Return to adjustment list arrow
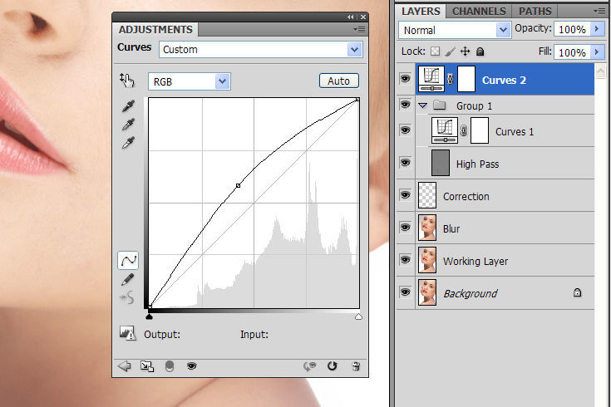Screen dimensions: 611x407 click(x=125, y=366)
